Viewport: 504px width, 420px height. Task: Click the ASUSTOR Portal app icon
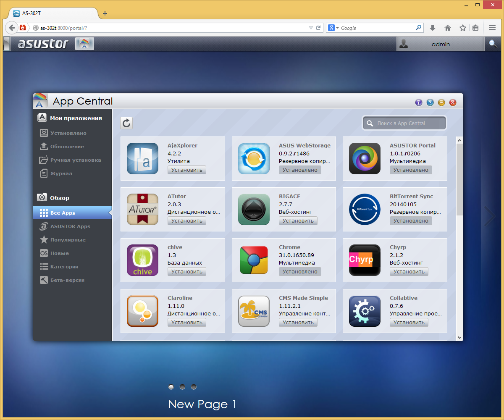365,158
